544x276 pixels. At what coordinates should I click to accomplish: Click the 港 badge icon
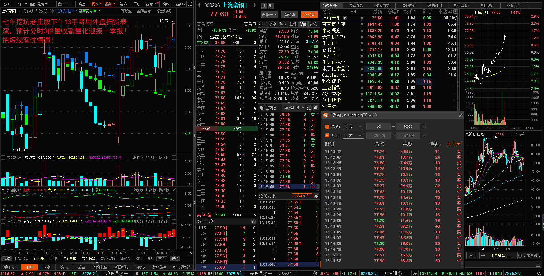point(271,6)
